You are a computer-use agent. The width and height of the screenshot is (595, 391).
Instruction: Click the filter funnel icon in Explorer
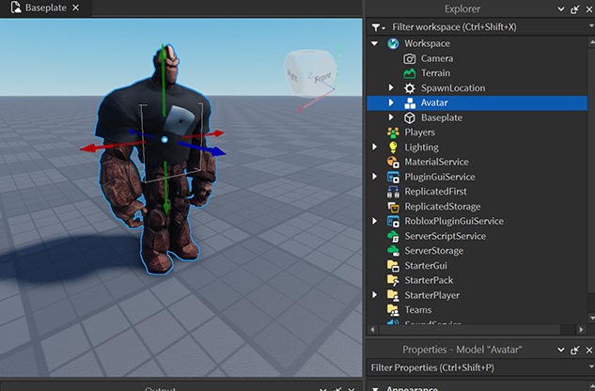[378, 27]
